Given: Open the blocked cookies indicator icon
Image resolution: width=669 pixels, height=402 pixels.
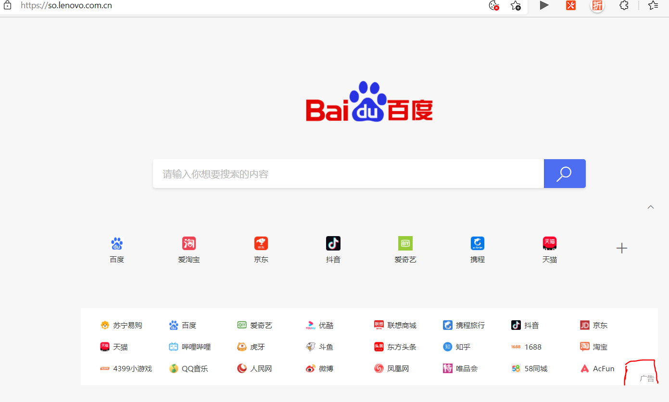Looking at the screenshot, I should point(493,5).
